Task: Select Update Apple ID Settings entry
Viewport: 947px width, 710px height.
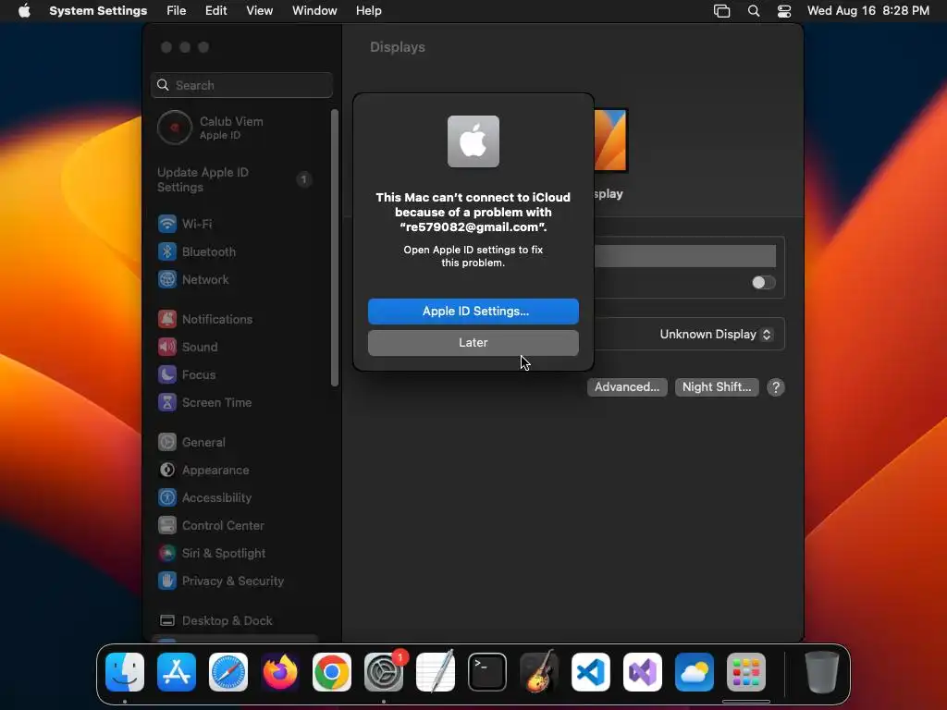Action: (x=234, y=180)
